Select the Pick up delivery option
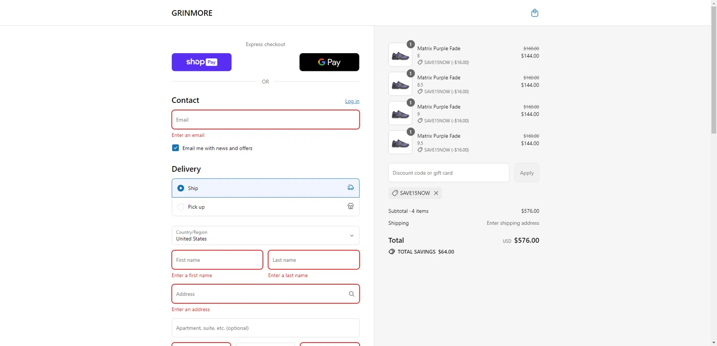The height and width of the screenshot is (346, 717). pyautogui.click(x=265, y=207)
